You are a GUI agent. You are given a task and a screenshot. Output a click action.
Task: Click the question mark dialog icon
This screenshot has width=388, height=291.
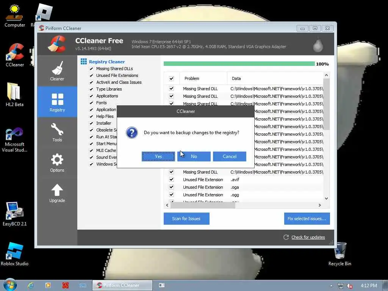coord(131,133)
